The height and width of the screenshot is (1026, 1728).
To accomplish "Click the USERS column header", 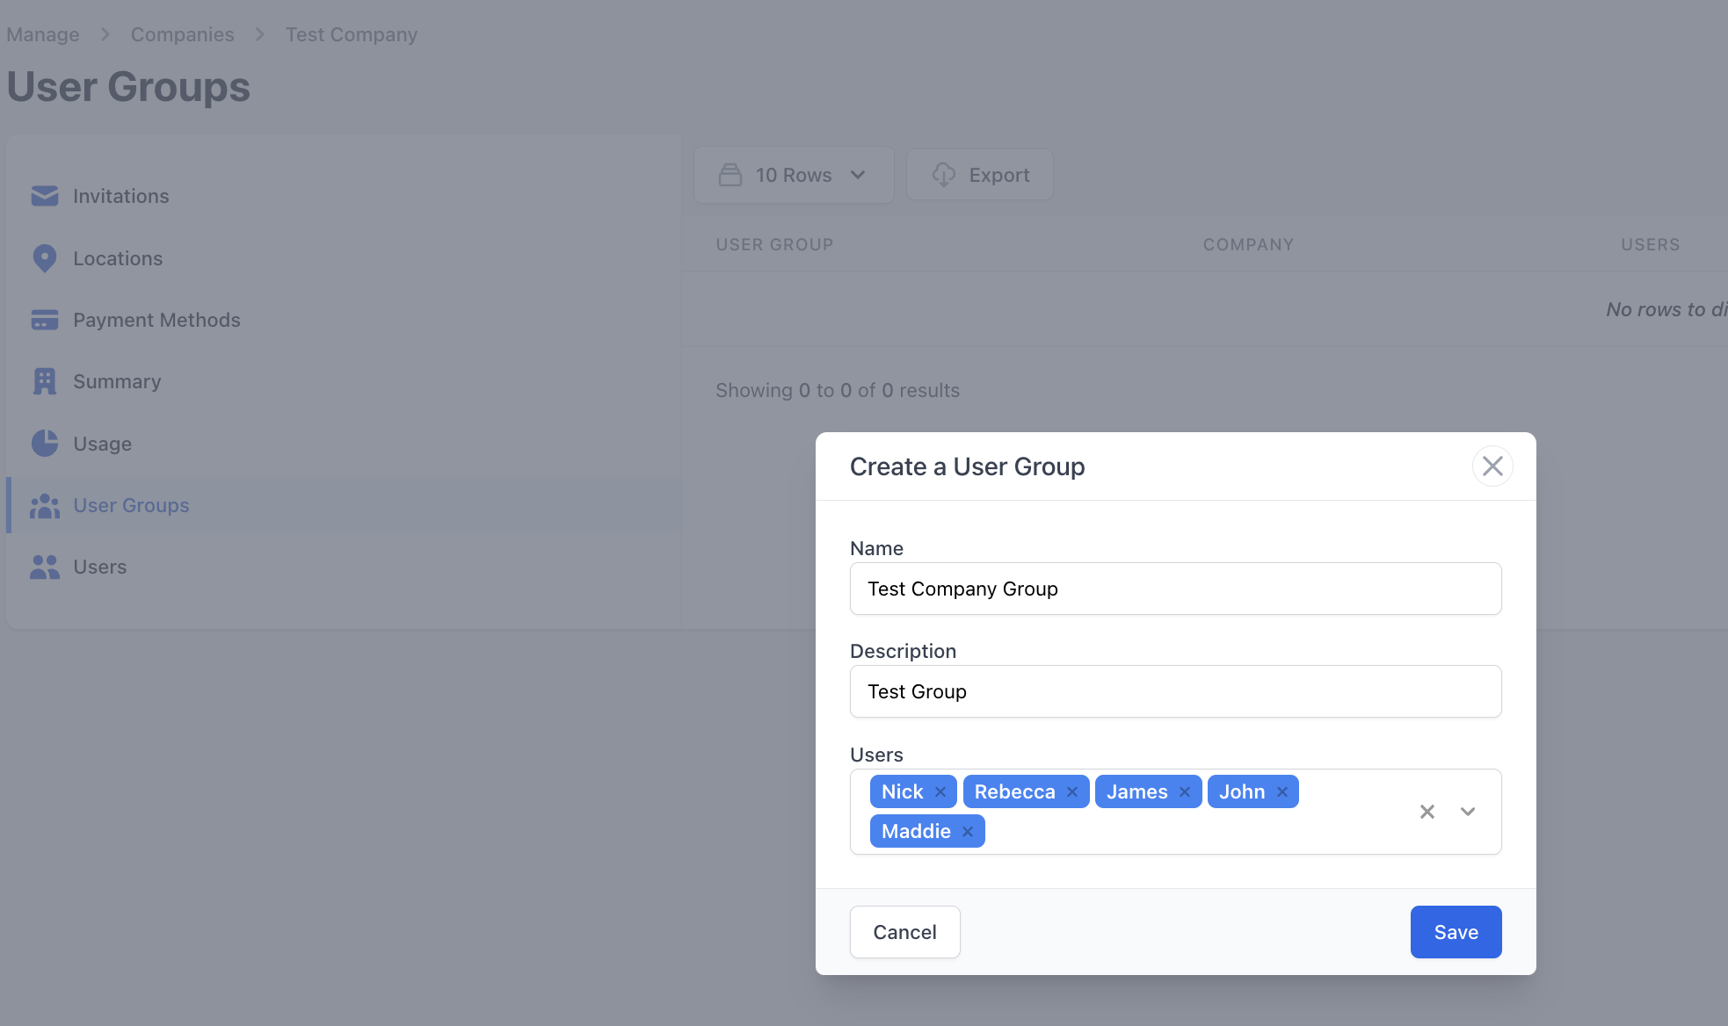I will click(x=1650, y=245).
